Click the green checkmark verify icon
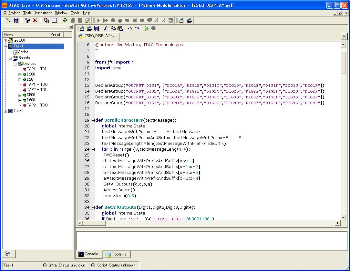 point(65,21)
